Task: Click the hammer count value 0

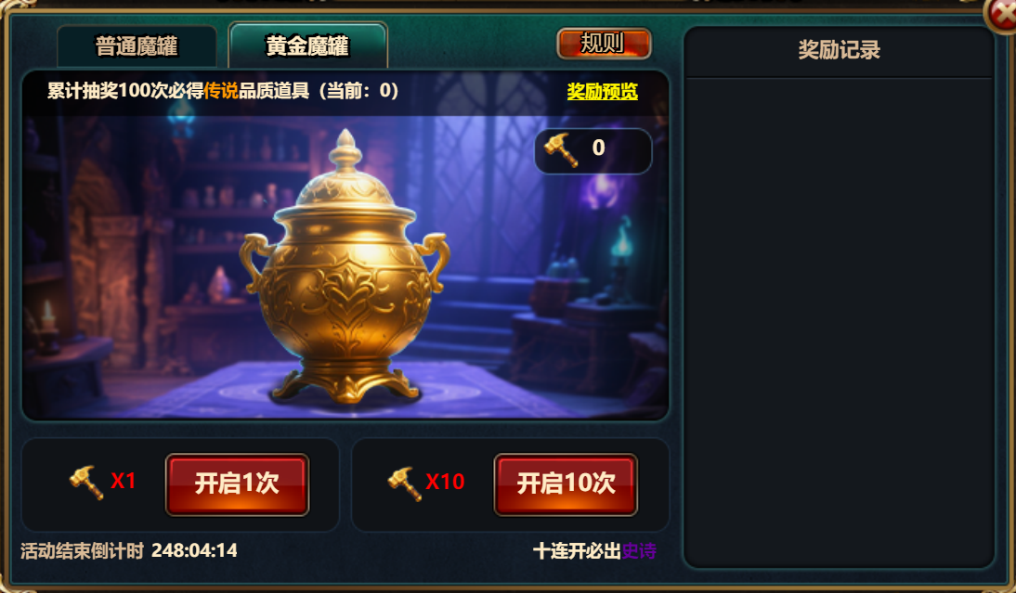Action: pos(598,148)
